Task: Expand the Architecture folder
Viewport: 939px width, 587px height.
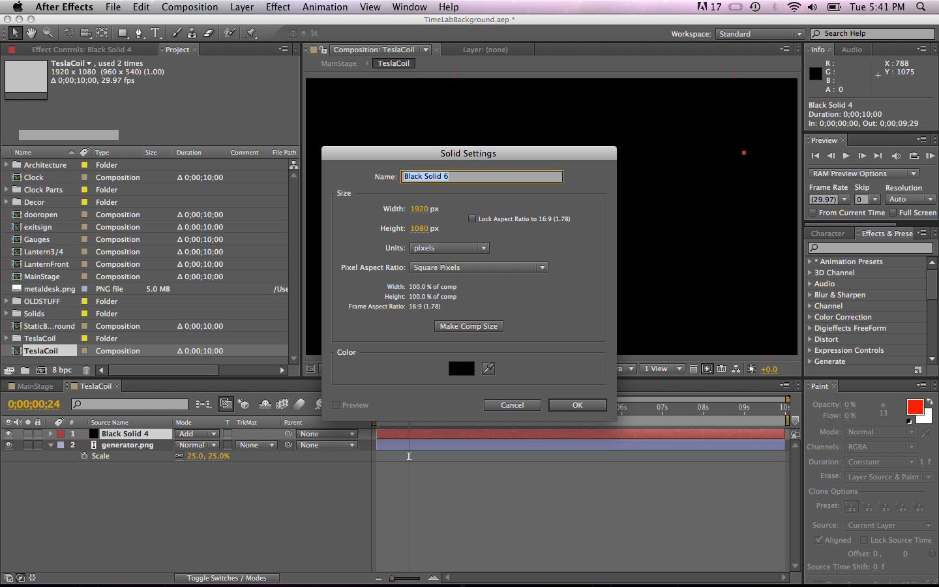Action: (7, 165)
